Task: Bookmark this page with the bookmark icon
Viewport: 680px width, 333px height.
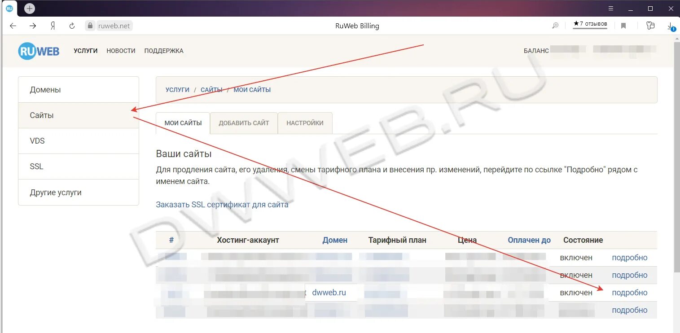Action: click(x=623, y=26)
